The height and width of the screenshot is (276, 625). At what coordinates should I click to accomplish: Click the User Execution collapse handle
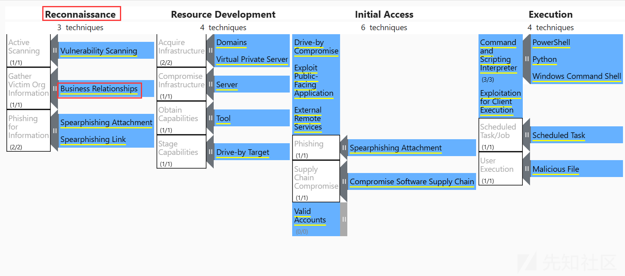(526, 169)
